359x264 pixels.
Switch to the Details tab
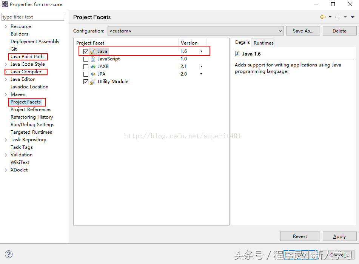242,42
